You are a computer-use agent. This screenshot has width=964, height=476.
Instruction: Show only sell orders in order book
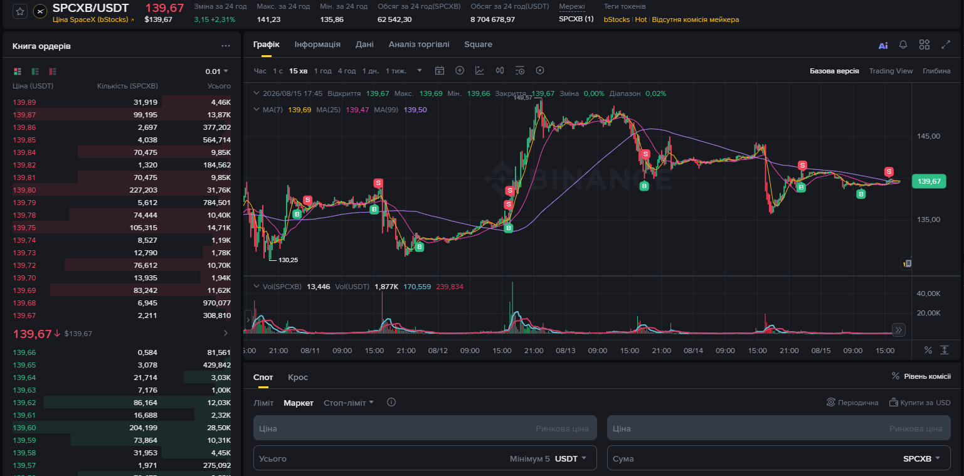click(53, 71)
